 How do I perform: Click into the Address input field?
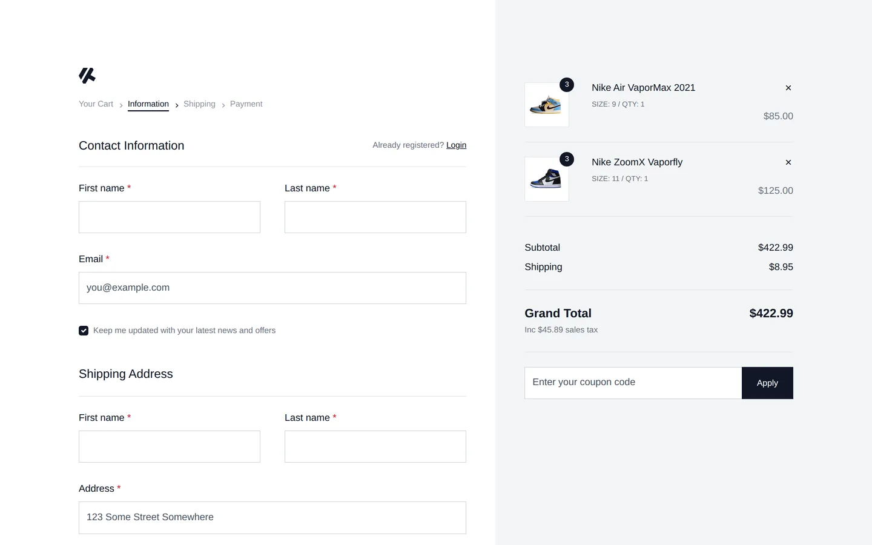point(272,517)
